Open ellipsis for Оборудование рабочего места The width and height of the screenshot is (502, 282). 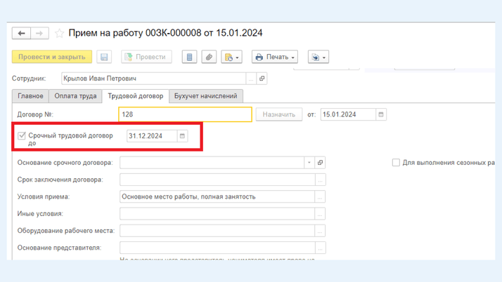(320, 231)
